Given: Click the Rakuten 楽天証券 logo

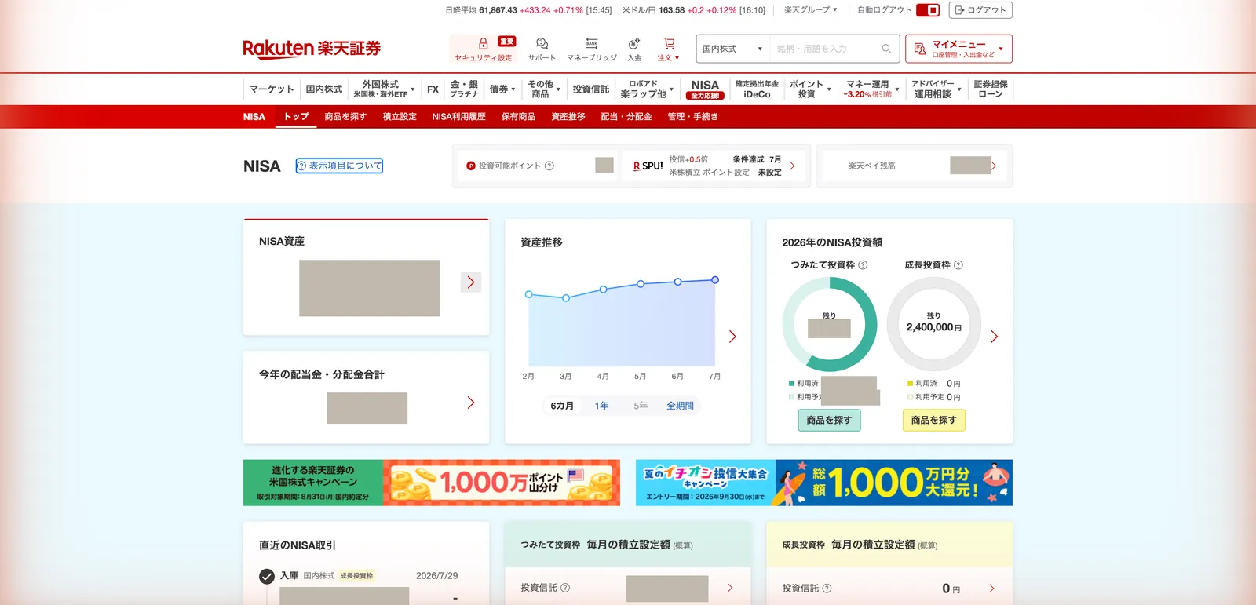Looking at the screenshot, I should 312,49.
